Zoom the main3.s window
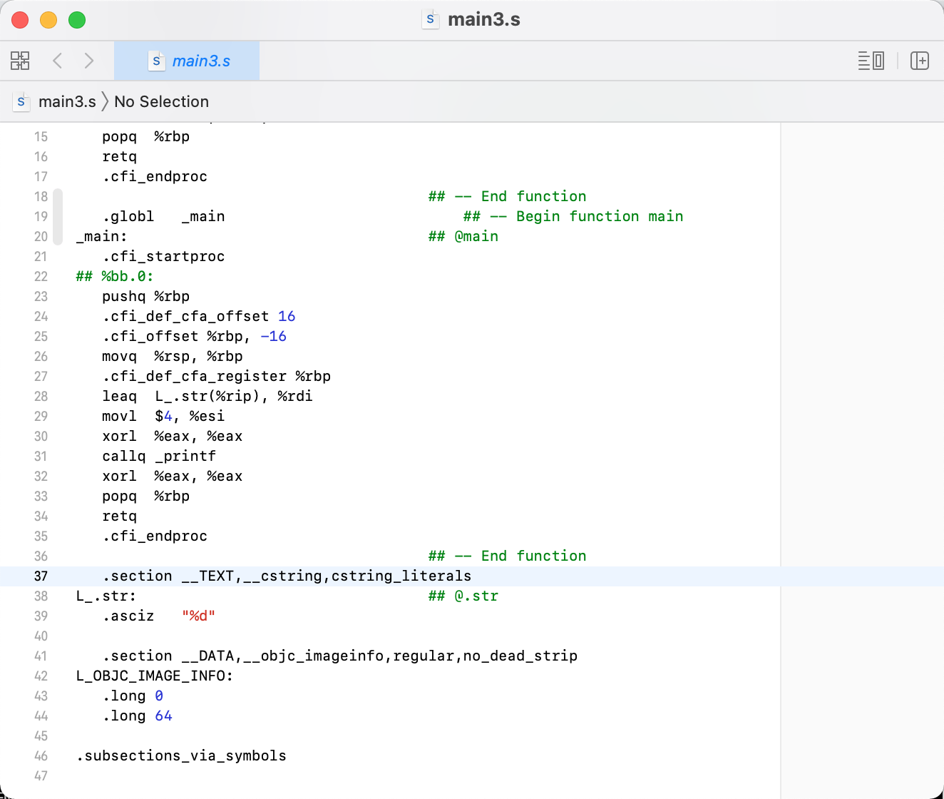 tap(77, 20)
